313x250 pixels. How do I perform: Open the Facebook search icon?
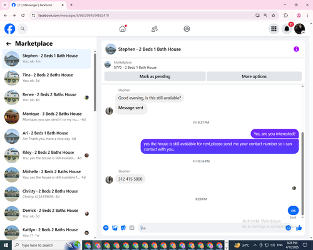click(x=23, y=29)
